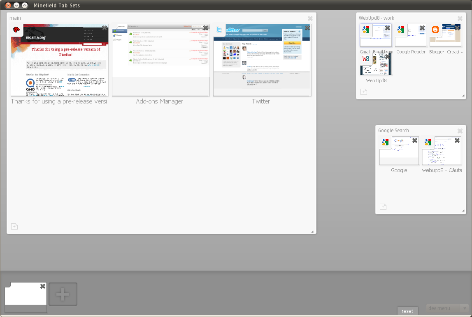472x317 pixels.
Task: Close the Twitter tab thumbnail
Action: point(307,28)
